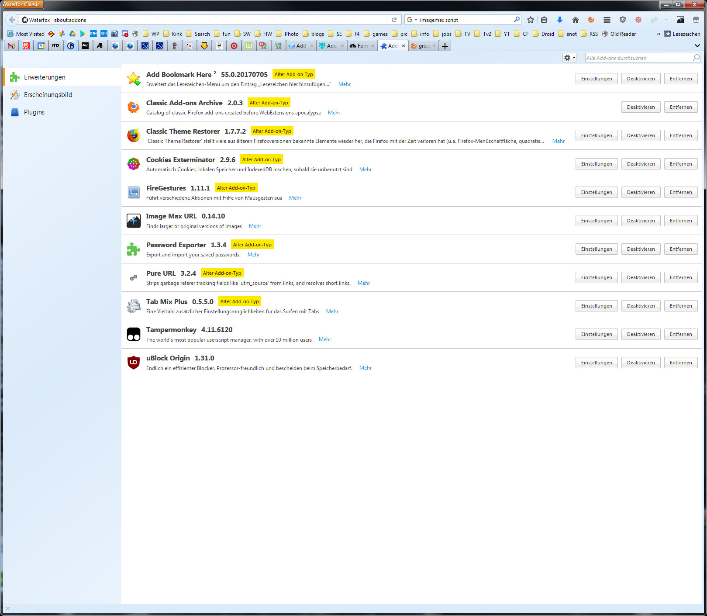This screenshot has width=707, height=616.
Task: Go to the home page icon
Action: pos(575,20)
